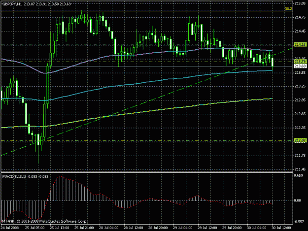Image resolution: width=308 pixels, height=231 pixels.
Task: Click the 28 Jul 04:00 time label
Action: [109, 228]
